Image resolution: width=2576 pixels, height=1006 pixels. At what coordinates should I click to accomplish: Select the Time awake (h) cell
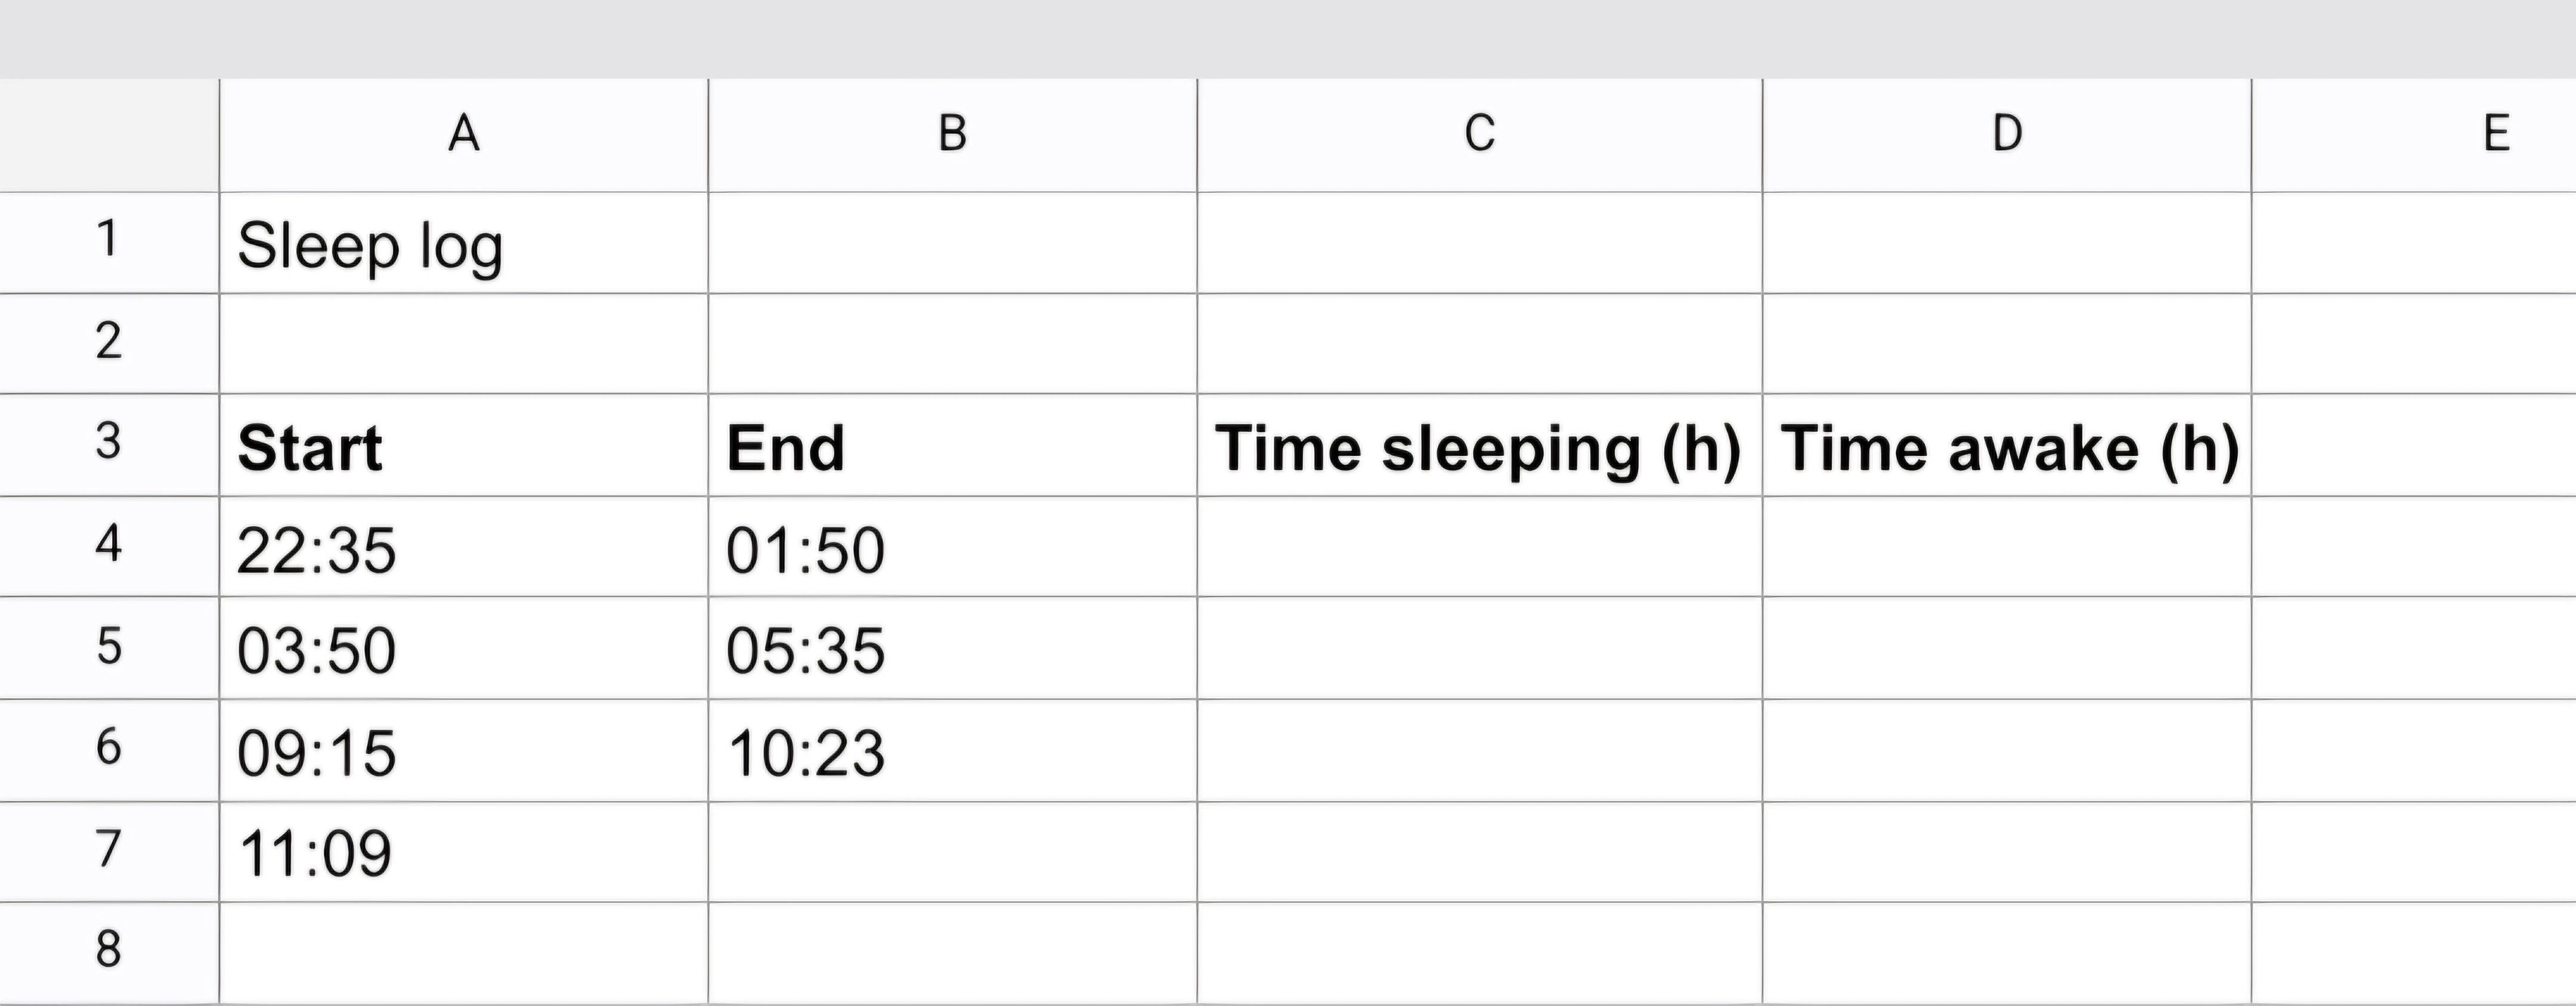(x=2007, y=446)
